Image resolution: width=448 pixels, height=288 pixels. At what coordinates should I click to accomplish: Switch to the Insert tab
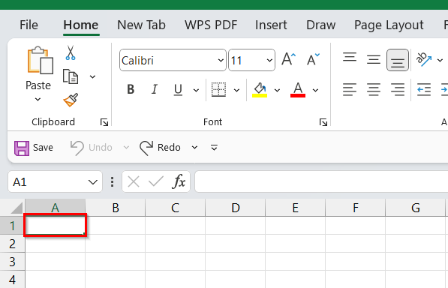click(x=271, y=25)
